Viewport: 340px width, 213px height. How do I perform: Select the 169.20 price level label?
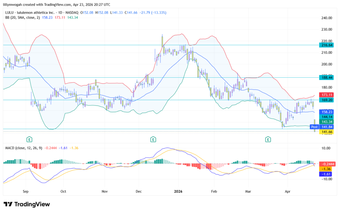[x=326, y=100]
